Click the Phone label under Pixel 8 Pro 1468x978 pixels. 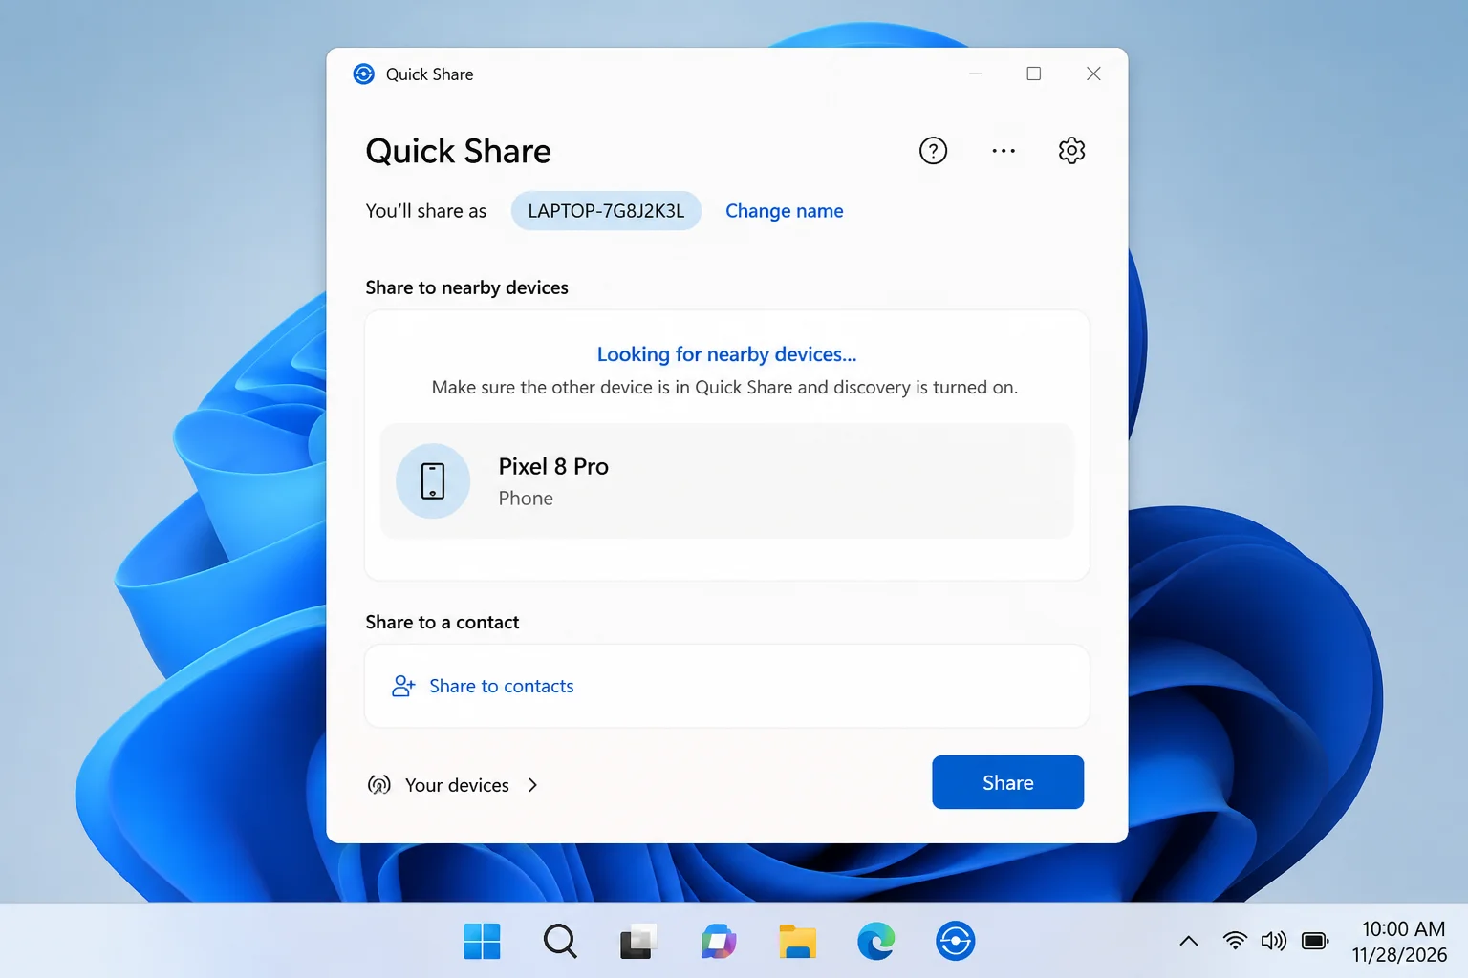tap(526, 499)
